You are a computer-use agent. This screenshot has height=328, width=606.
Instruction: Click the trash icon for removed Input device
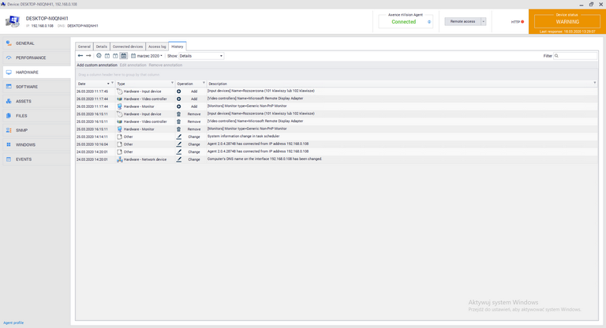click(178, 114)
